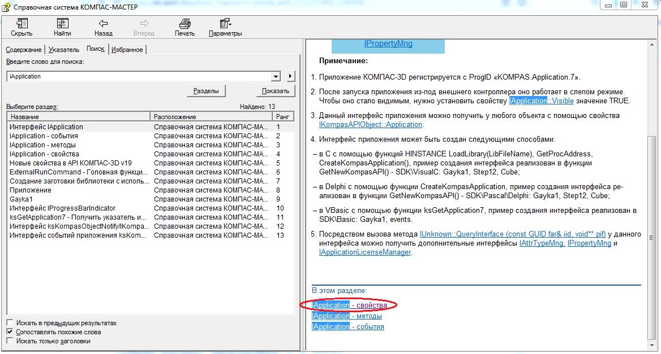
Task: Select the Приложение result row
Action: [151, 190]
